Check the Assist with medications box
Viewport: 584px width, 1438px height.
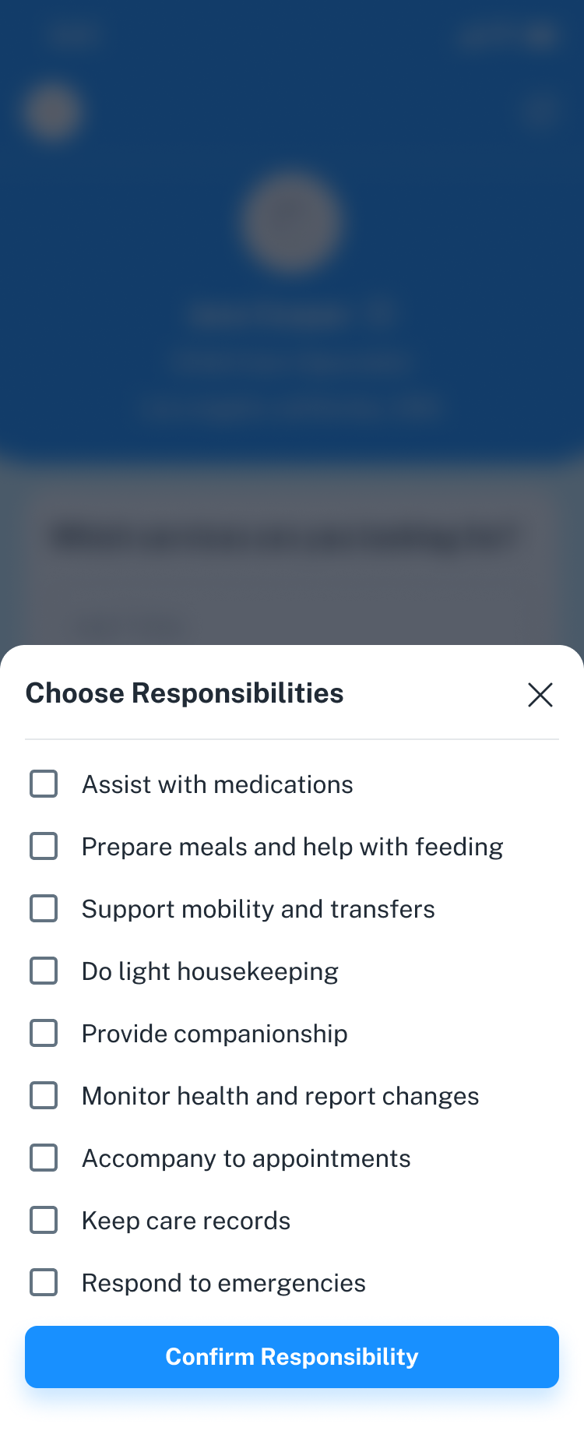coord(44,784)
